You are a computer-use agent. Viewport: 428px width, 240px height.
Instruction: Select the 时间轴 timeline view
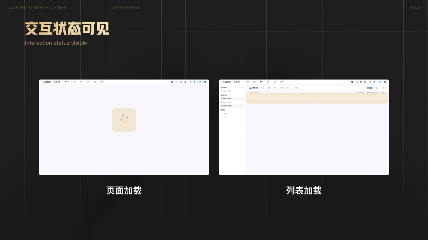click(282, 88)
